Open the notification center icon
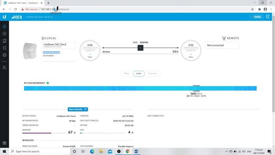 click(x=269, y=151)
